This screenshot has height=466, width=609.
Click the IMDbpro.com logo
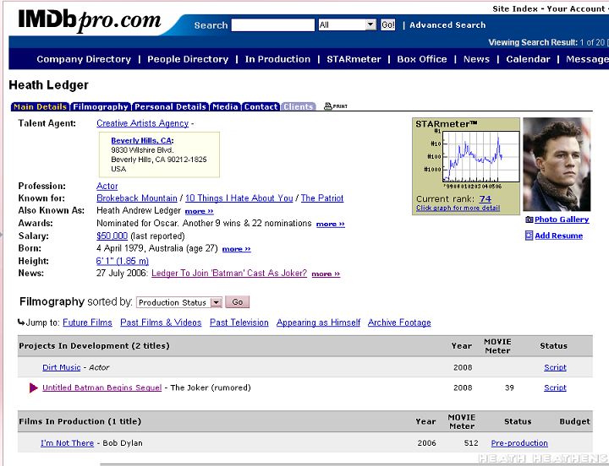[x=90, y=20]
